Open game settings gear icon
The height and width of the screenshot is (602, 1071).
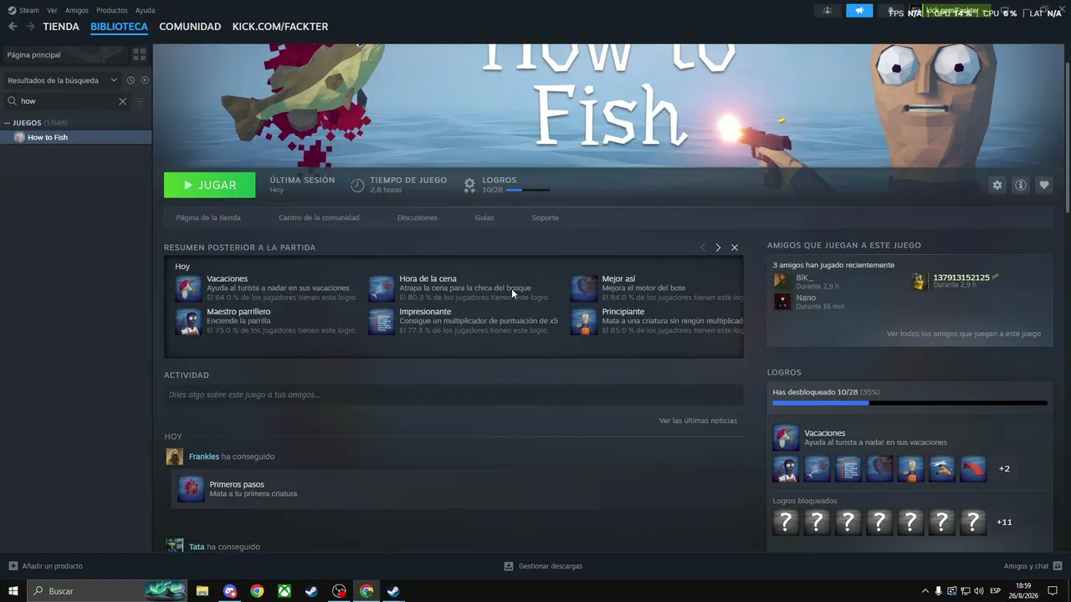[x=997, y=185]
